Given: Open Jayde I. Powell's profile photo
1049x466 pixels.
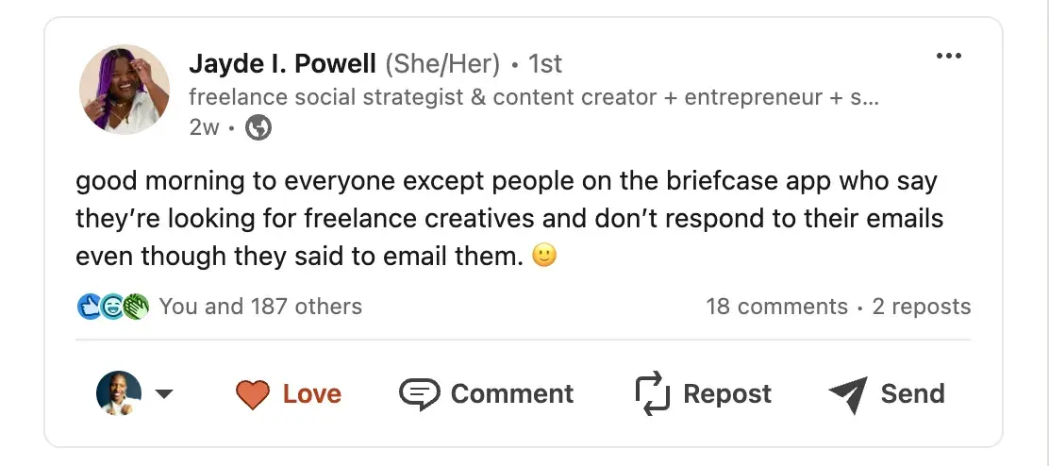Looking at the screenshot, I should click(124, 90).
